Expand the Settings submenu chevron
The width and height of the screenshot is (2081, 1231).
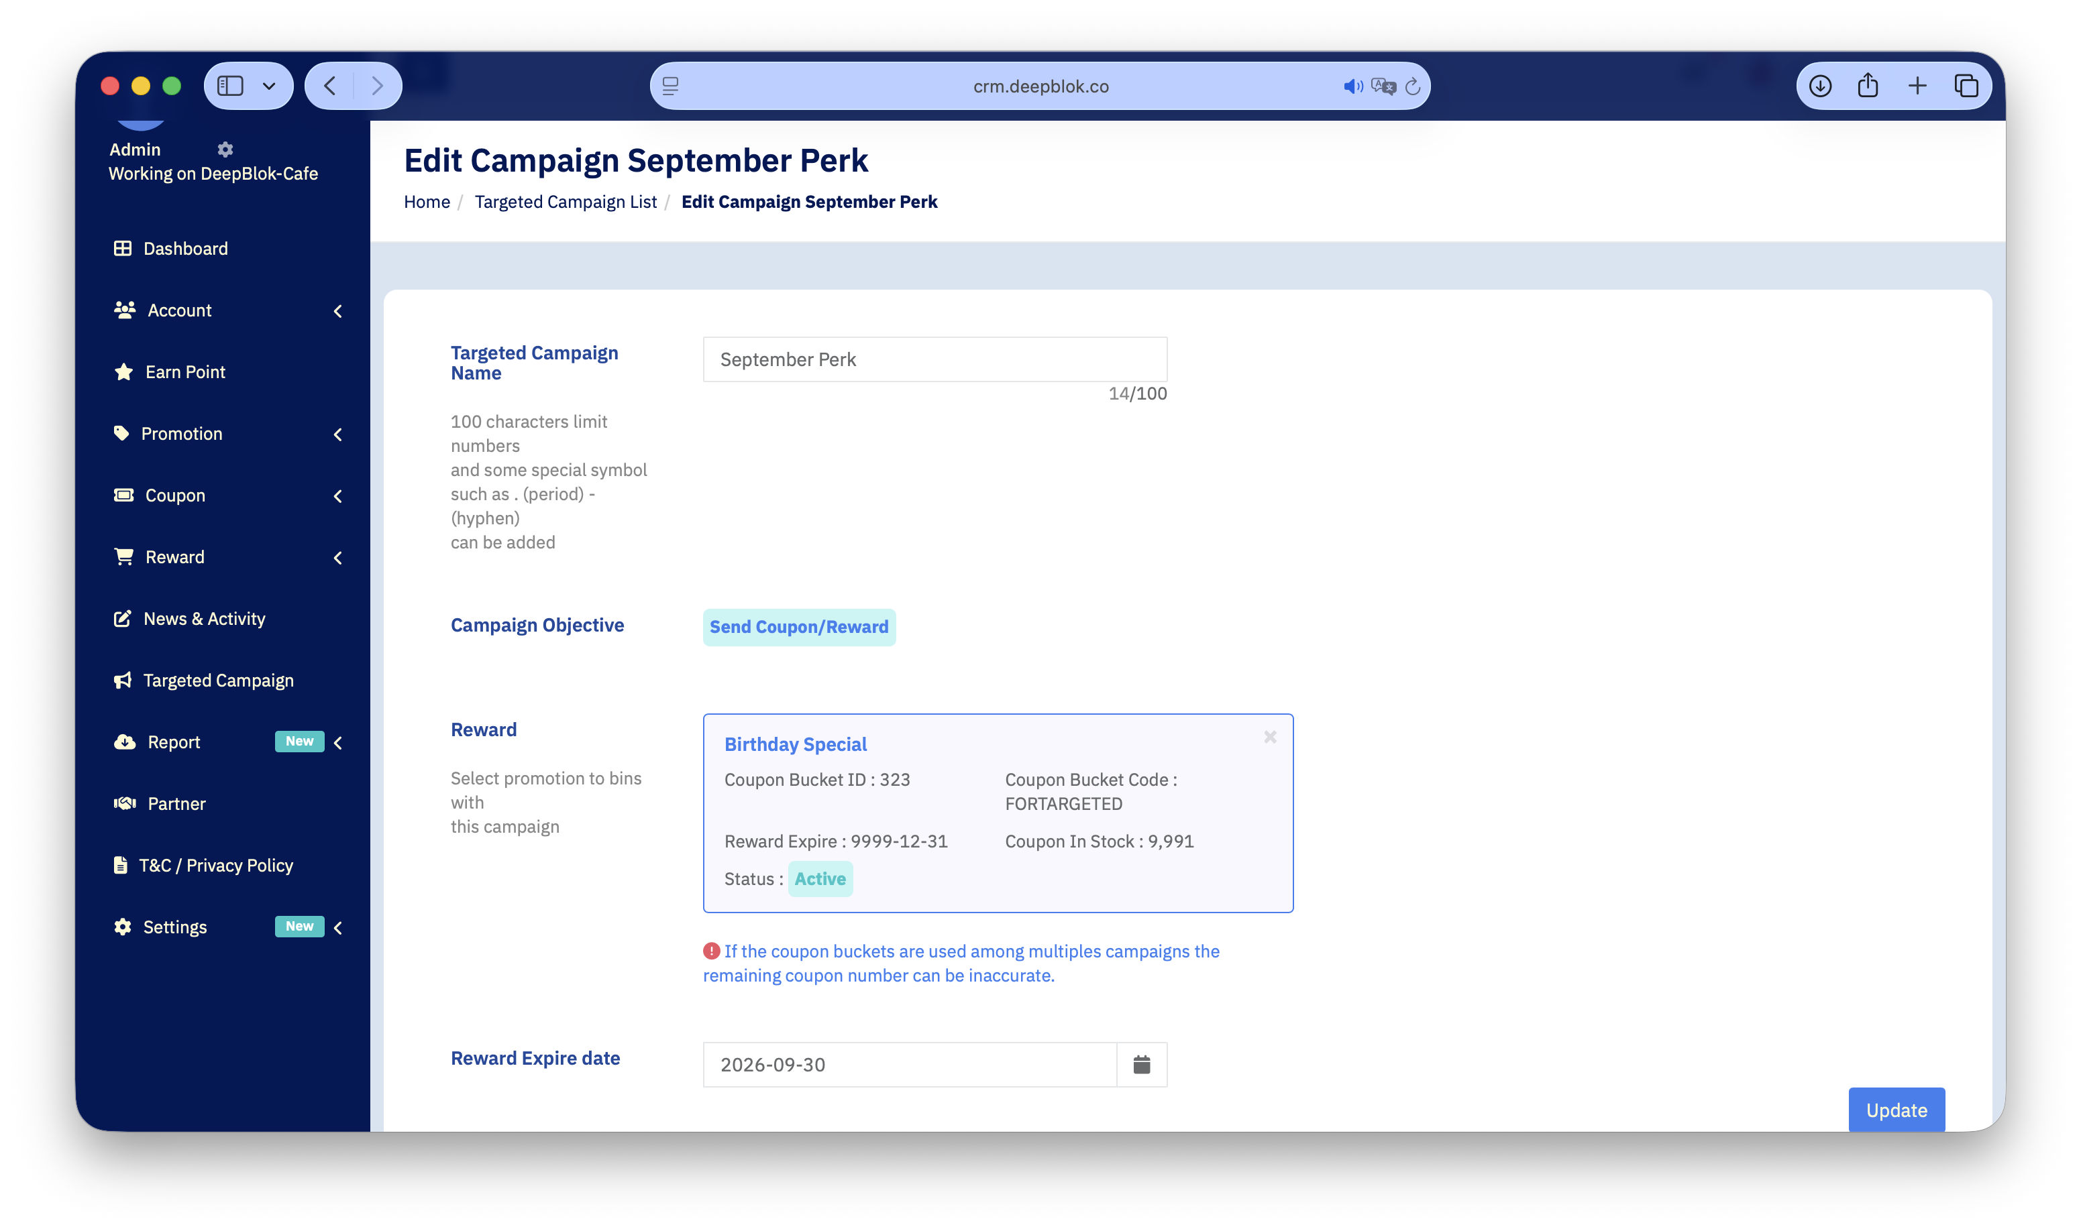coord(337,928)
